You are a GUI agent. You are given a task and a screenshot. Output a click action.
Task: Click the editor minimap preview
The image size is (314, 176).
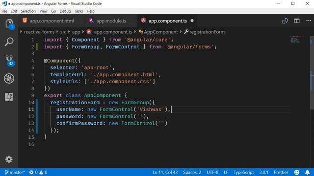click(x=297, y=39)
